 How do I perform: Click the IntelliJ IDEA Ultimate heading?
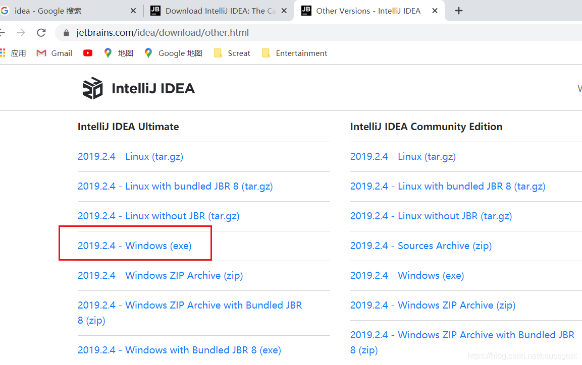[x=128, y=127]
